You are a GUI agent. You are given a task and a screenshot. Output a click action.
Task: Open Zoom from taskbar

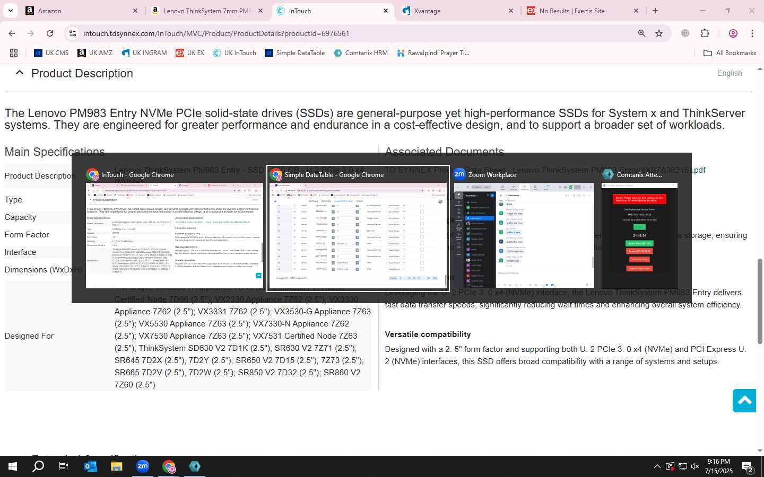click(x=142, y=466)
